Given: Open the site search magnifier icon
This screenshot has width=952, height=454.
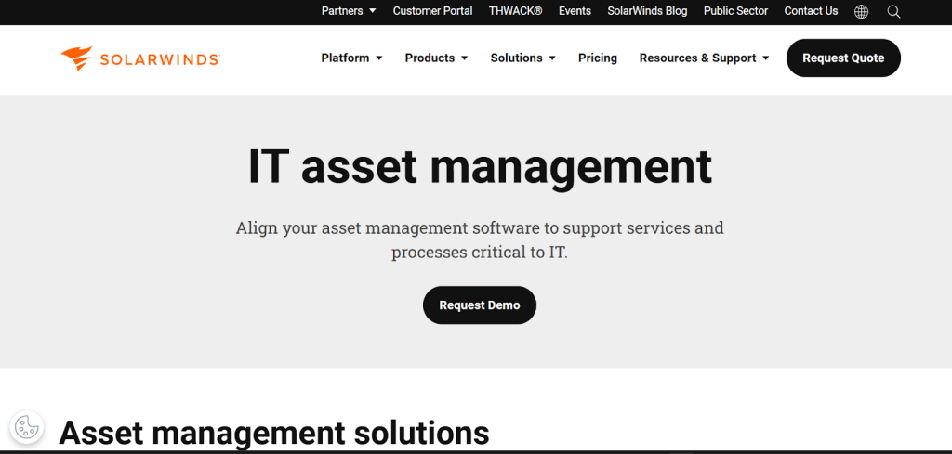Looking at the screenshot, I should click(893, 11).
